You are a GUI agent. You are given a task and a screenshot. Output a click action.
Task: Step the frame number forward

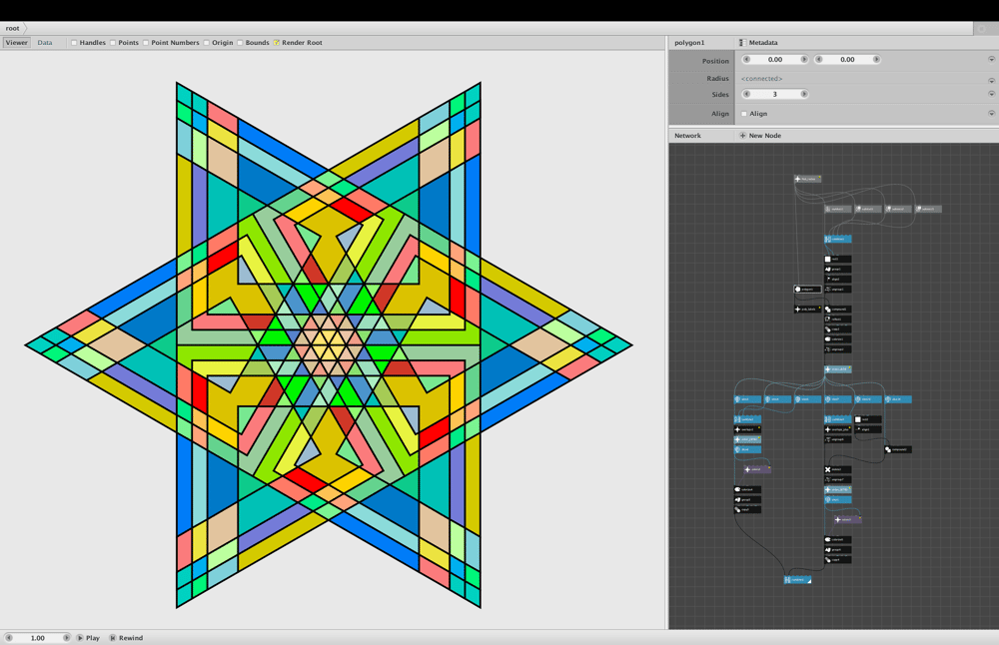tap(66, 637)
